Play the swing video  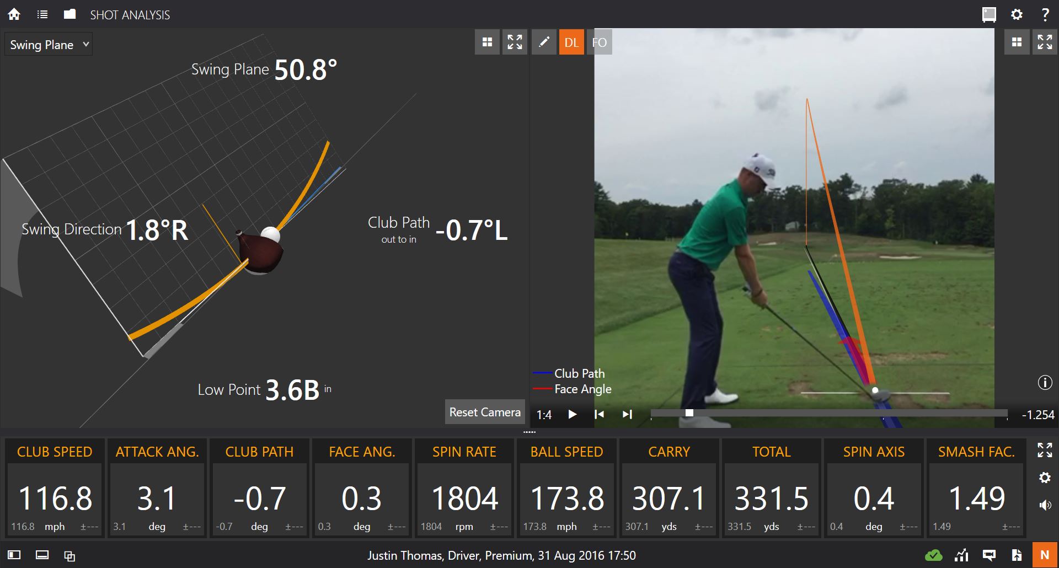[x=572, y=414]
